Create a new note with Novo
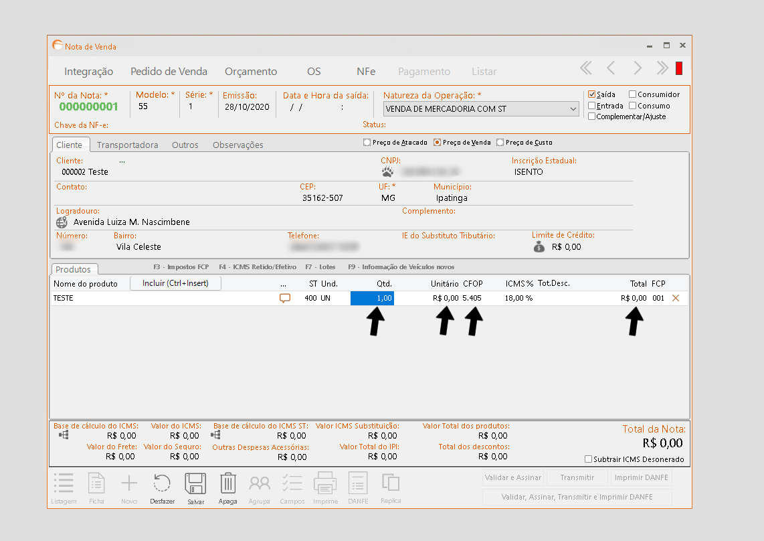This screenshot has width=764, height=541. click(x=129, y=483)
